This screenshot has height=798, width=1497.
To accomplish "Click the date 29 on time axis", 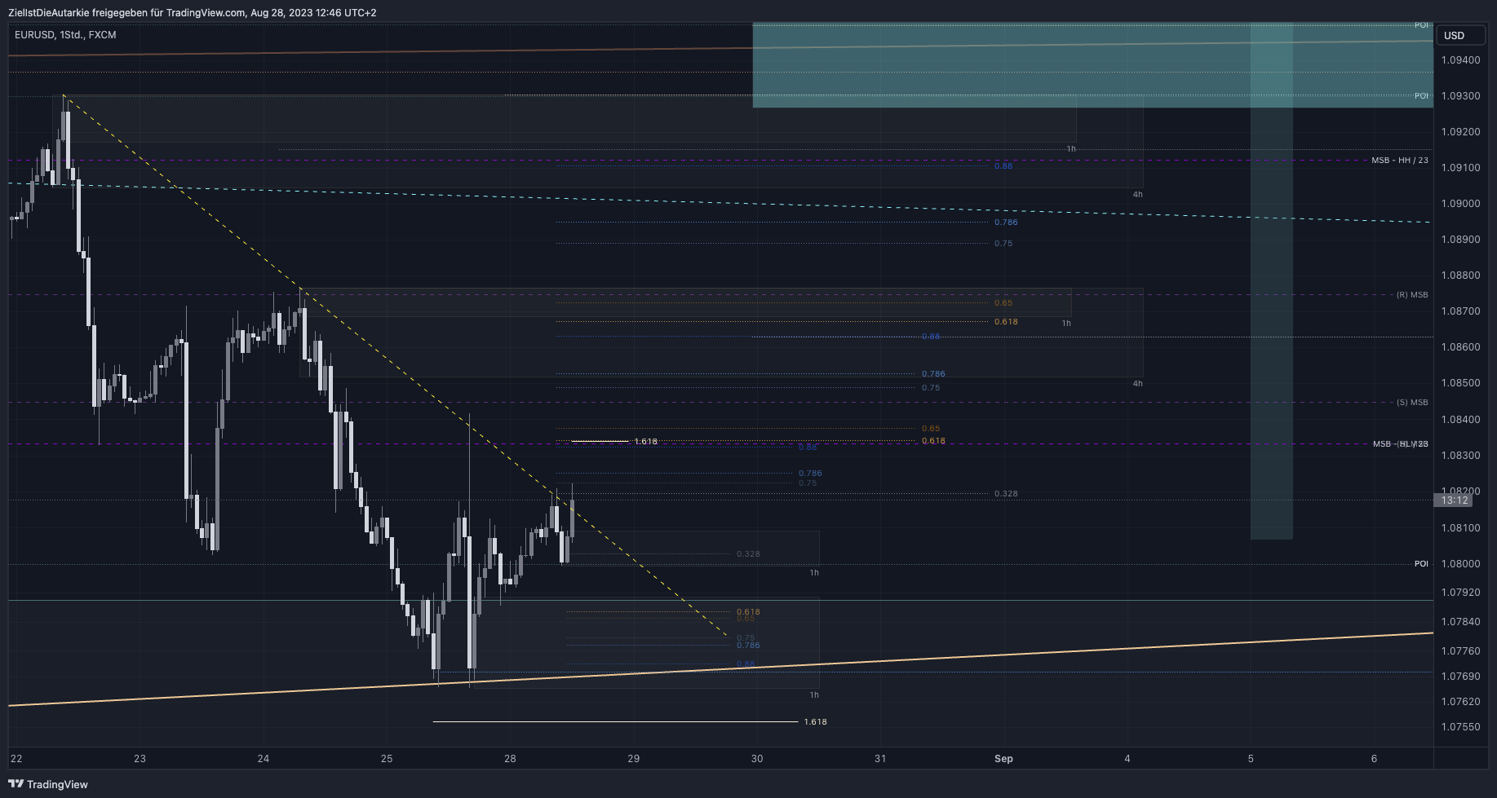I will click(634, 759).
